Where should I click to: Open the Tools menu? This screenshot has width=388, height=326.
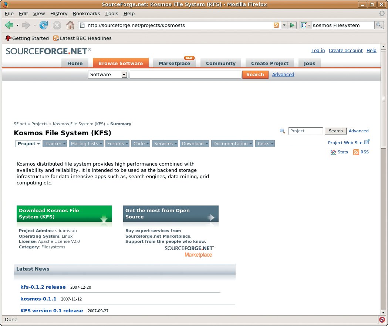[x=112, y=14]
